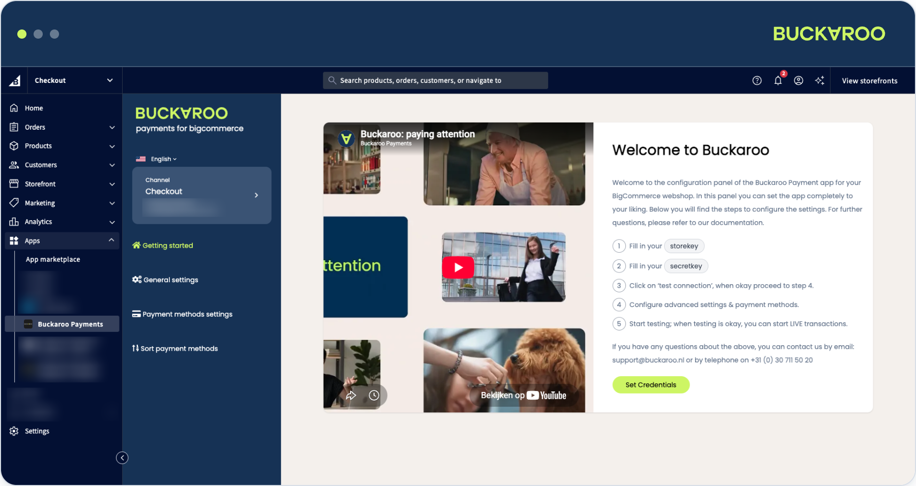Open the Channel Checkout selector card
The width and height of the screenshot is (916, 486).
tap(202, 195)
